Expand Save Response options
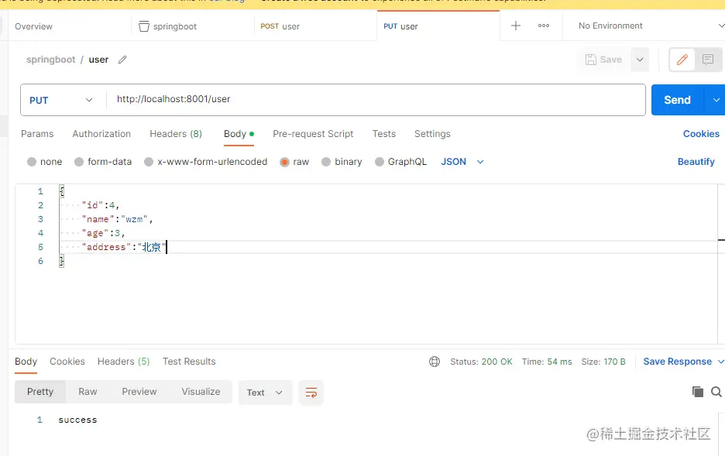Image resolution: width=725 pixels, height=456 pixels. pos(720,362)
